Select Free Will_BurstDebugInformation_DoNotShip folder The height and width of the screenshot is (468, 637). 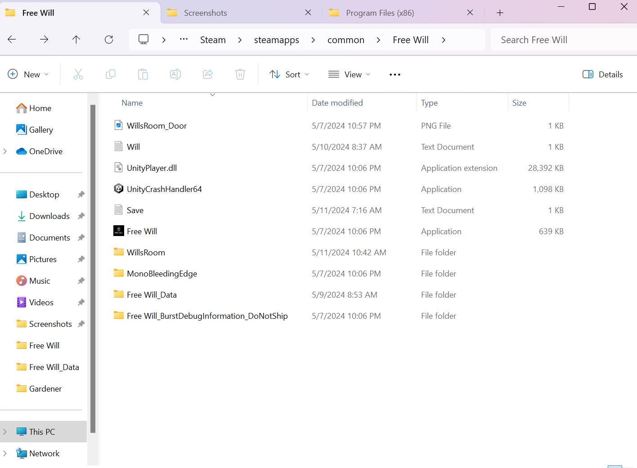coord(207,316)
